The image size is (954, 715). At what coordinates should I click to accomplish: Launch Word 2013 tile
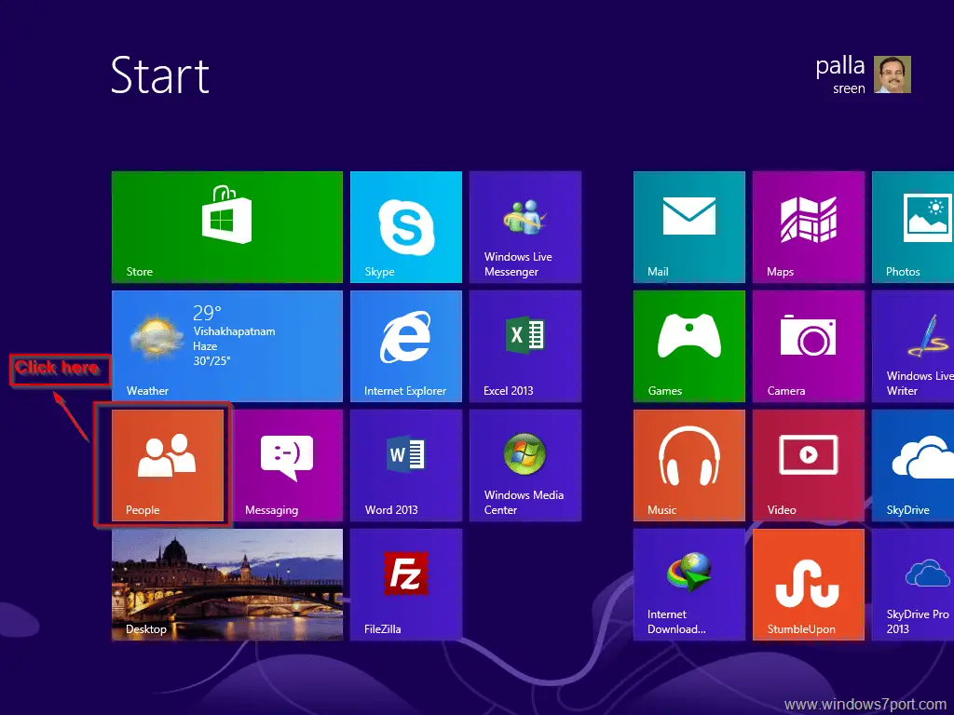pyautogui.click(x=406, y=465)
